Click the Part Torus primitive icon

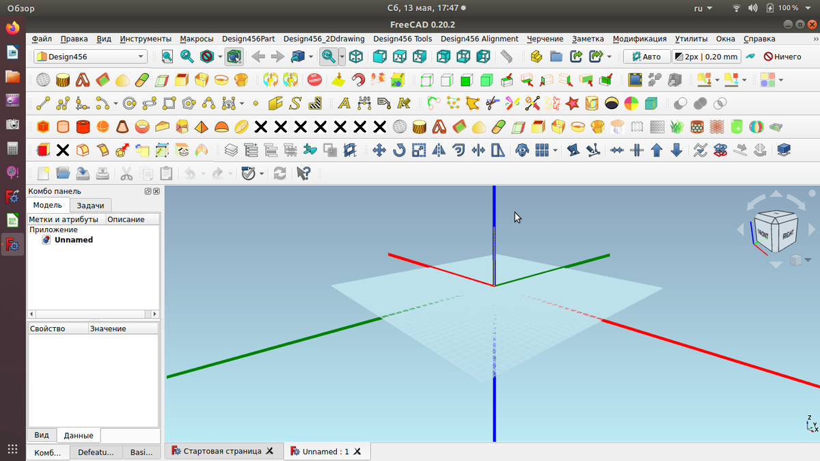[x=142, y=127]
